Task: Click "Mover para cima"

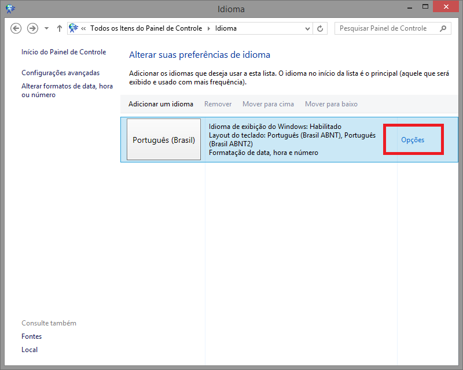Action: 268,103
